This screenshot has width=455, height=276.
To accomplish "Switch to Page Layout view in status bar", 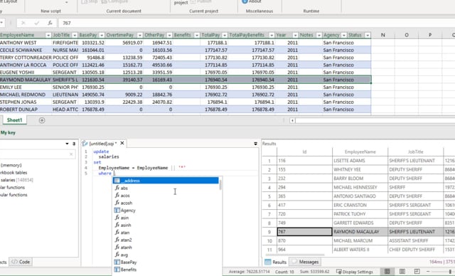I will pos(402,272).
